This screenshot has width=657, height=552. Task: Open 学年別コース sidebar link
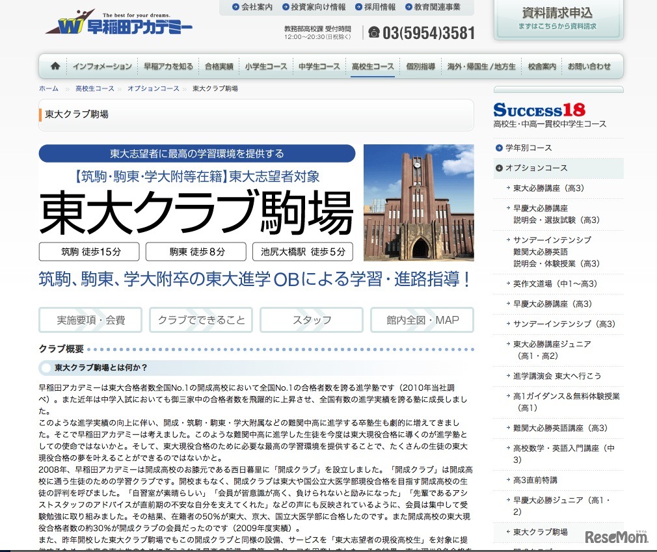(x=529, y=148)
